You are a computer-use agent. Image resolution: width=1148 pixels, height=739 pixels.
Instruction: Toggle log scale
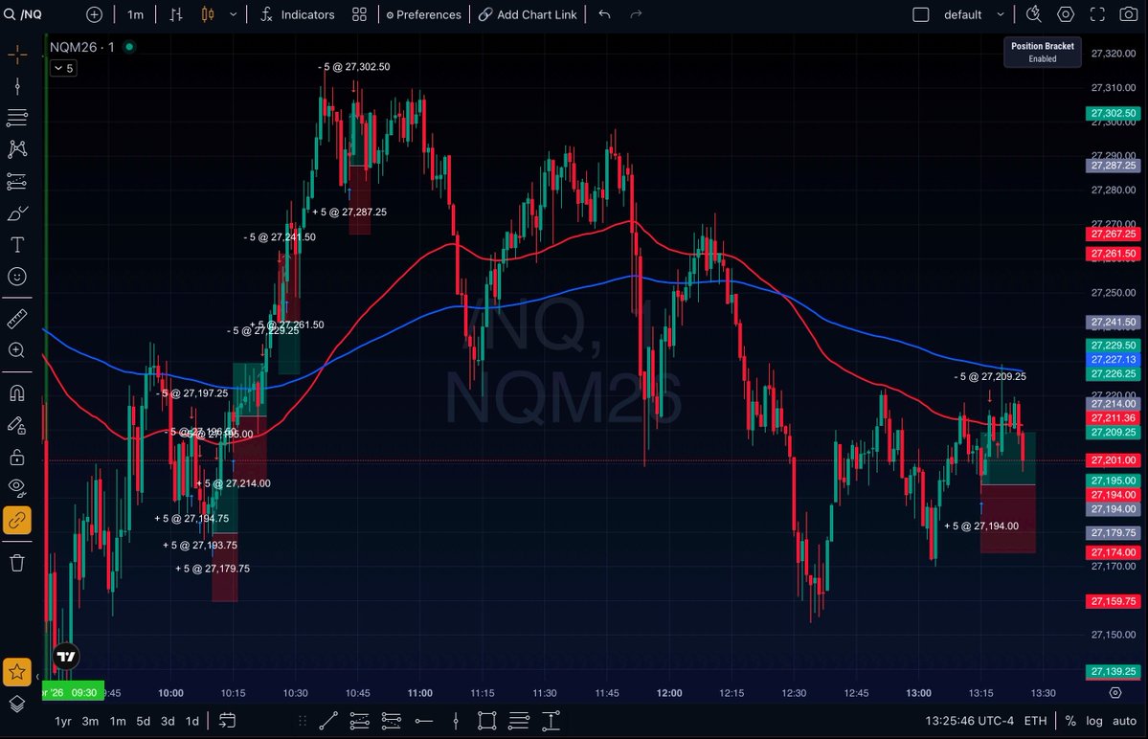coord(1094,722)
